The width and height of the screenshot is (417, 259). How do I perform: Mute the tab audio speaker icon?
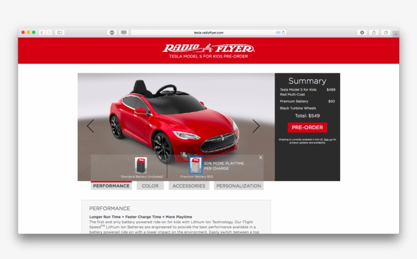(x=278, y=33)
